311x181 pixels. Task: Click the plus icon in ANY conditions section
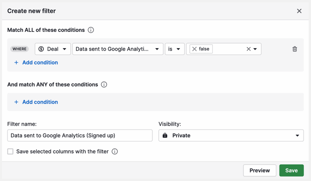[x=16, y=102]
